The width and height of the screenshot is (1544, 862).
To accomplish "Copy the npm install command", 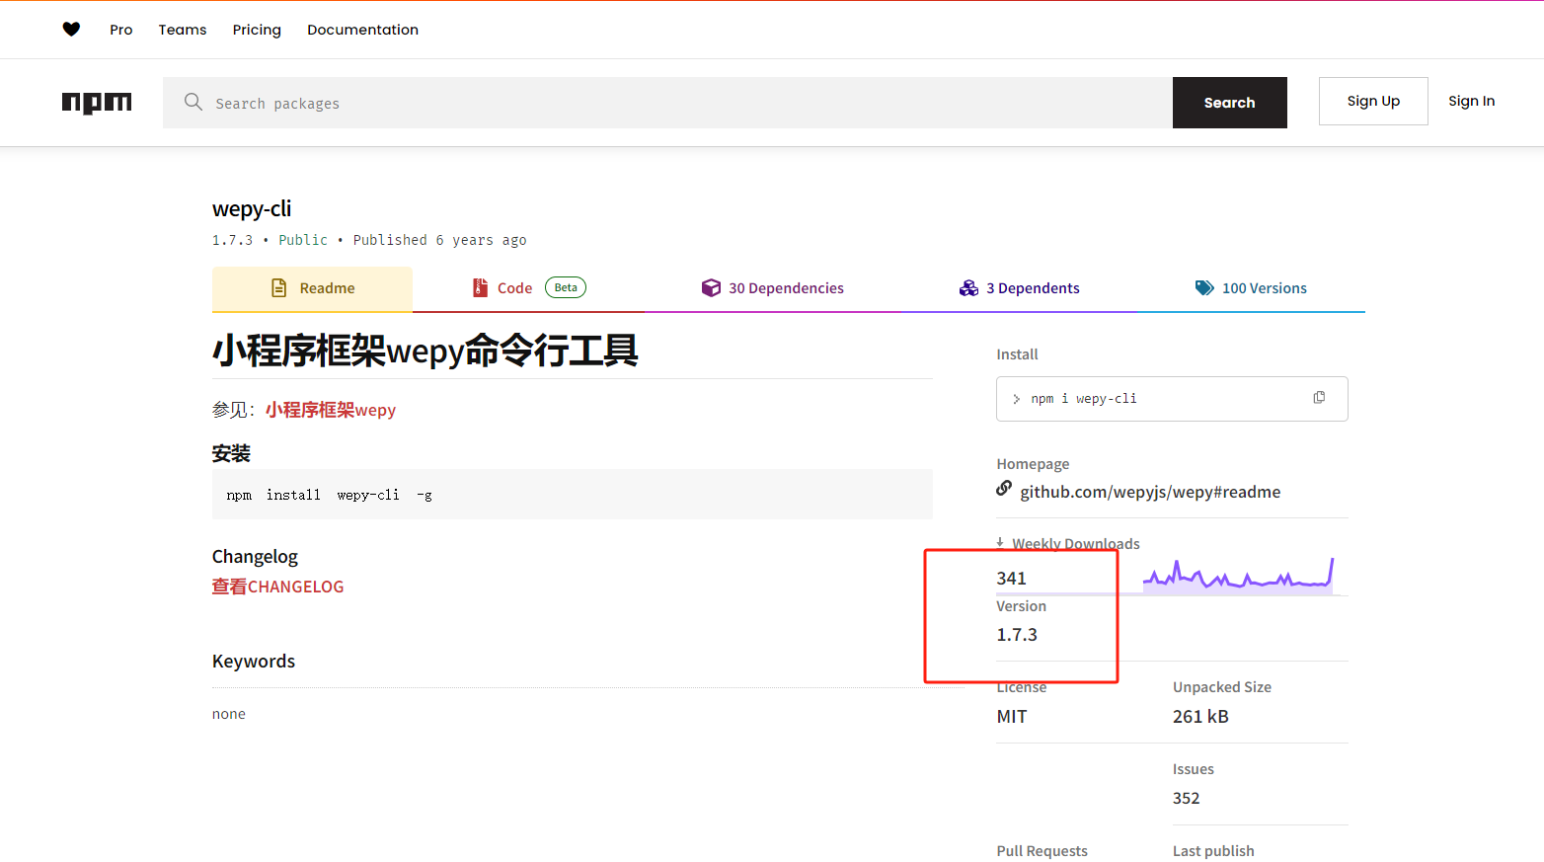I will click(1319, 398).
